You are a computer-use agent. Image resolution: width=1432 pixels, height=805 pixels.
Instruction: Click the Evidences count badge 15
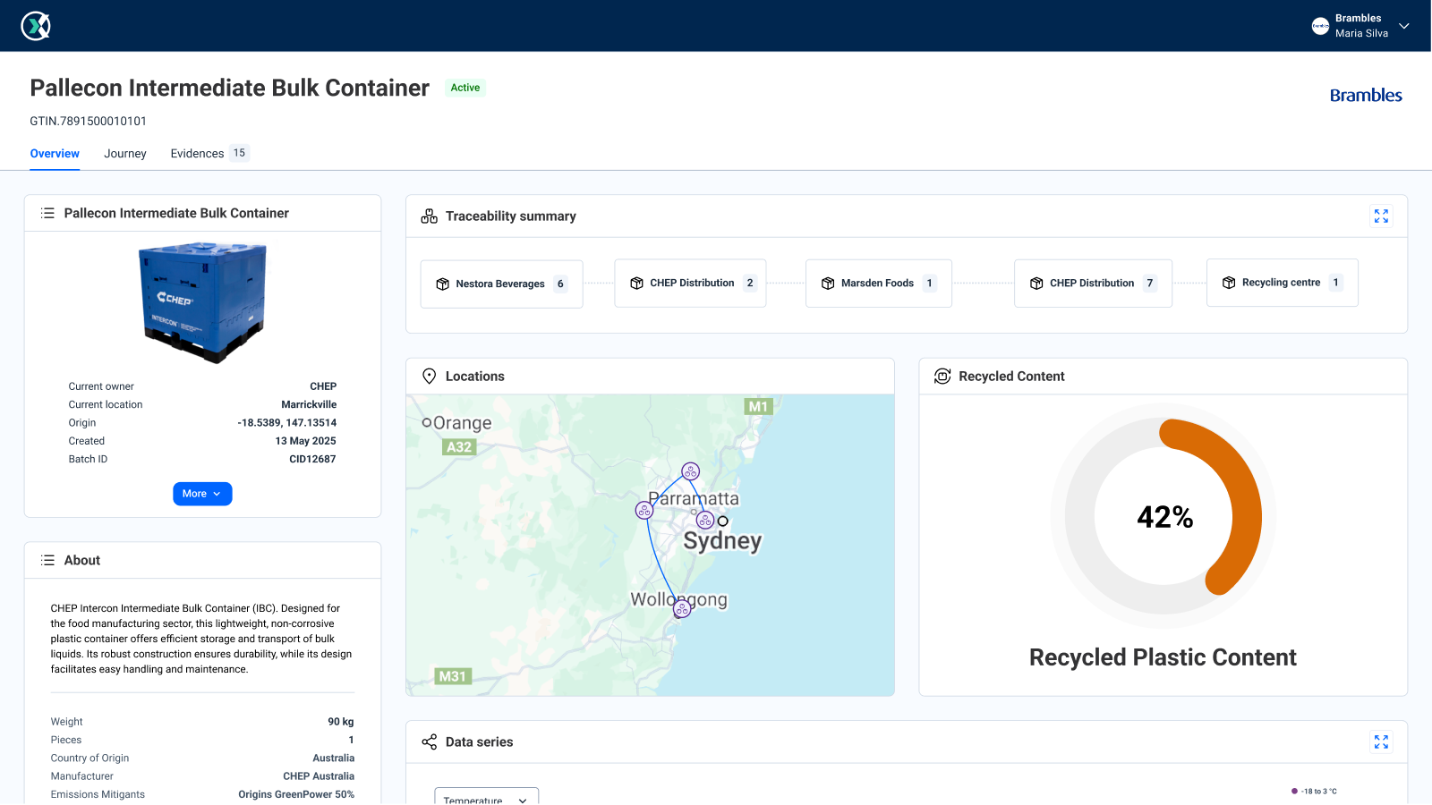tap(239, 153)
